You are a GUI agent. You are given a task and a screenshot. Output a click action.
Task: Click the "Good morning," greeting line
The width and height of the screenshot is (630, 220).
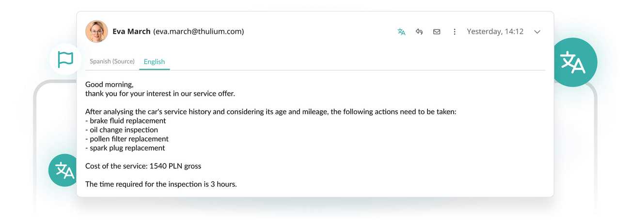(109, 85)
